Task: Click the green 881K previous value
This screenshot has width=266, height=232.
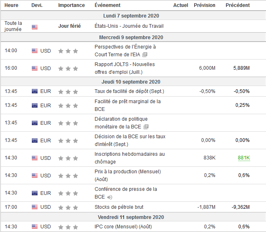Action: [x=244, y=158]
